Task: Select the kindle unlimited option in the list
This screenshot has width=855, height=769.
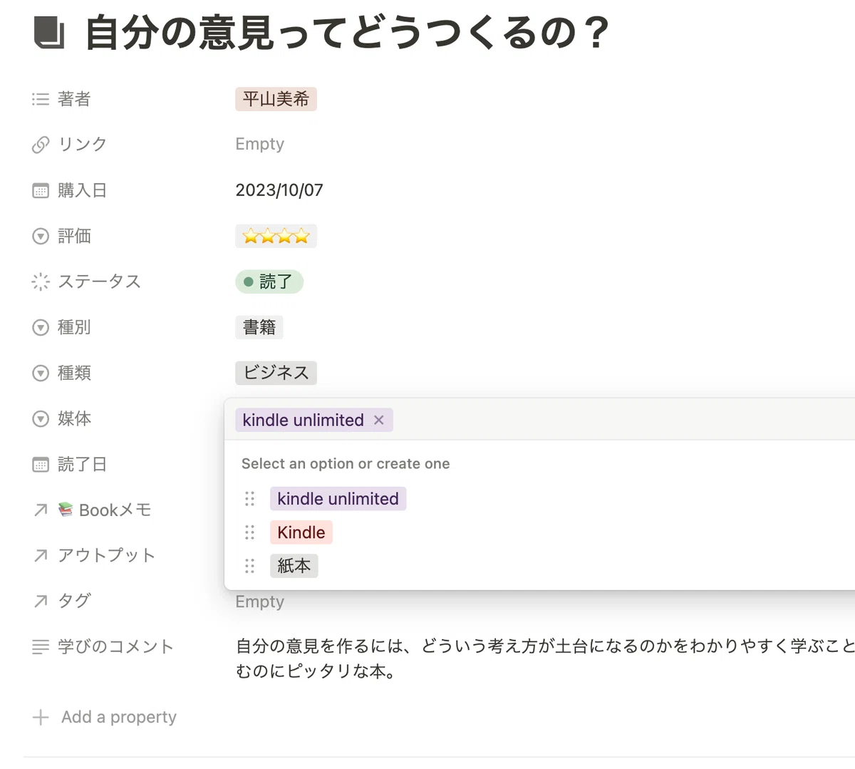Action: [338, 499]
